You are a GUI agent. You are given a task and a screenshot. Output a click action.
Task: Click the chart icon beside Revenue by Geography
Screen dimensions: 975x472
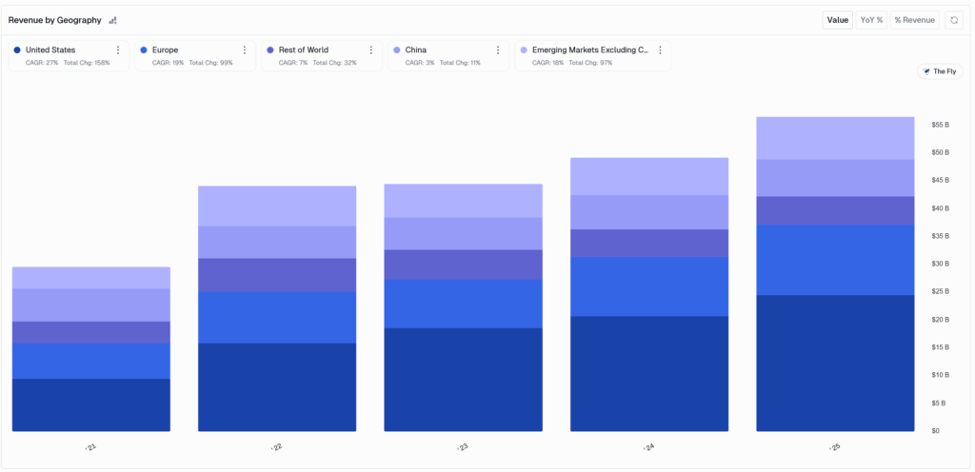click(x=113, y=20)
